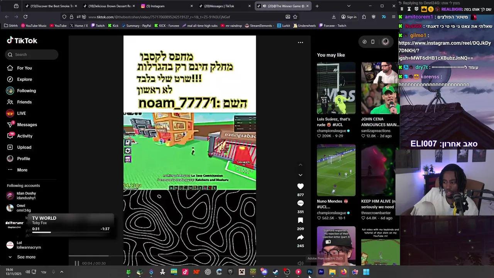The height and width of the screenshot is (278, 494).
Task: Share the video with the arrow icon
Action: (300, 237)
